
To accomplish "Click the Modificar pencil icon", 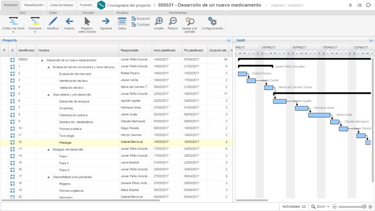I will (53, 22).
